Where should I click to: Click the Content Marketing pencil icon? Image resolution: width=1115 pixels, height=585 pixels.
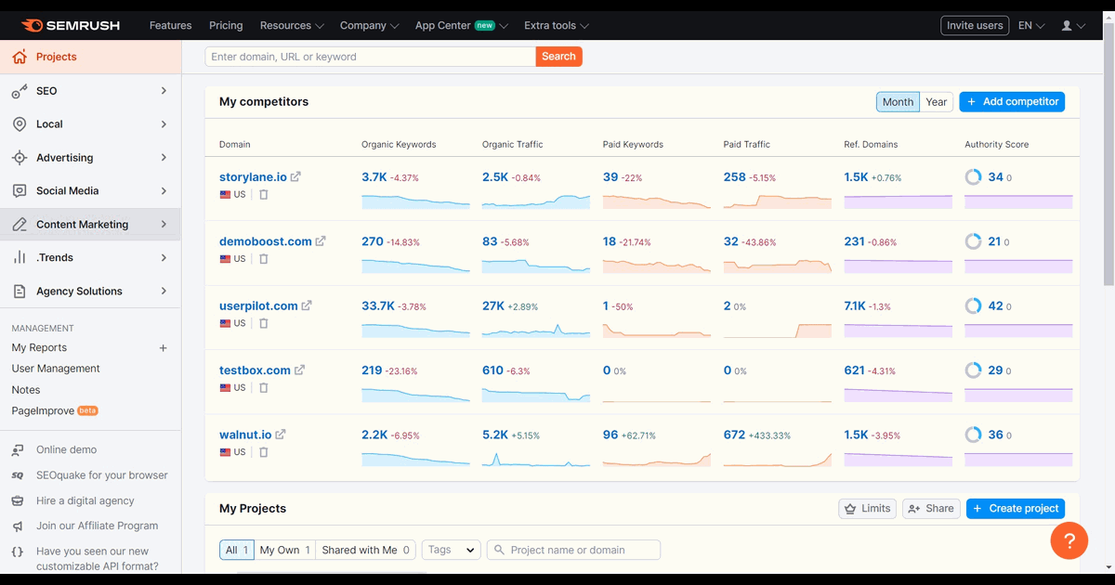[x=20, y=225]
